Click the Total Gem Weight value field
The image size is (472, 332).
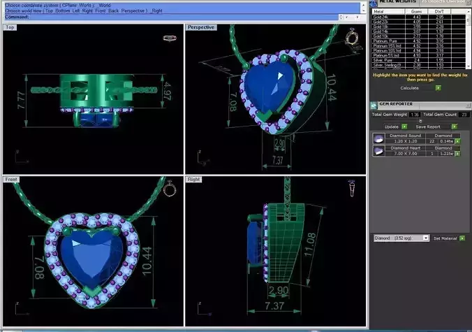415,115
